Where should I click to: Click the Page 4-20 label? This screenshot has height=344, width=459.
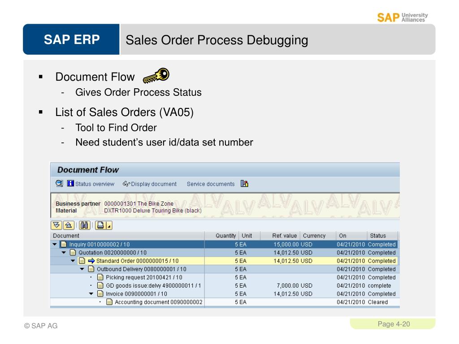coord(394,324)
